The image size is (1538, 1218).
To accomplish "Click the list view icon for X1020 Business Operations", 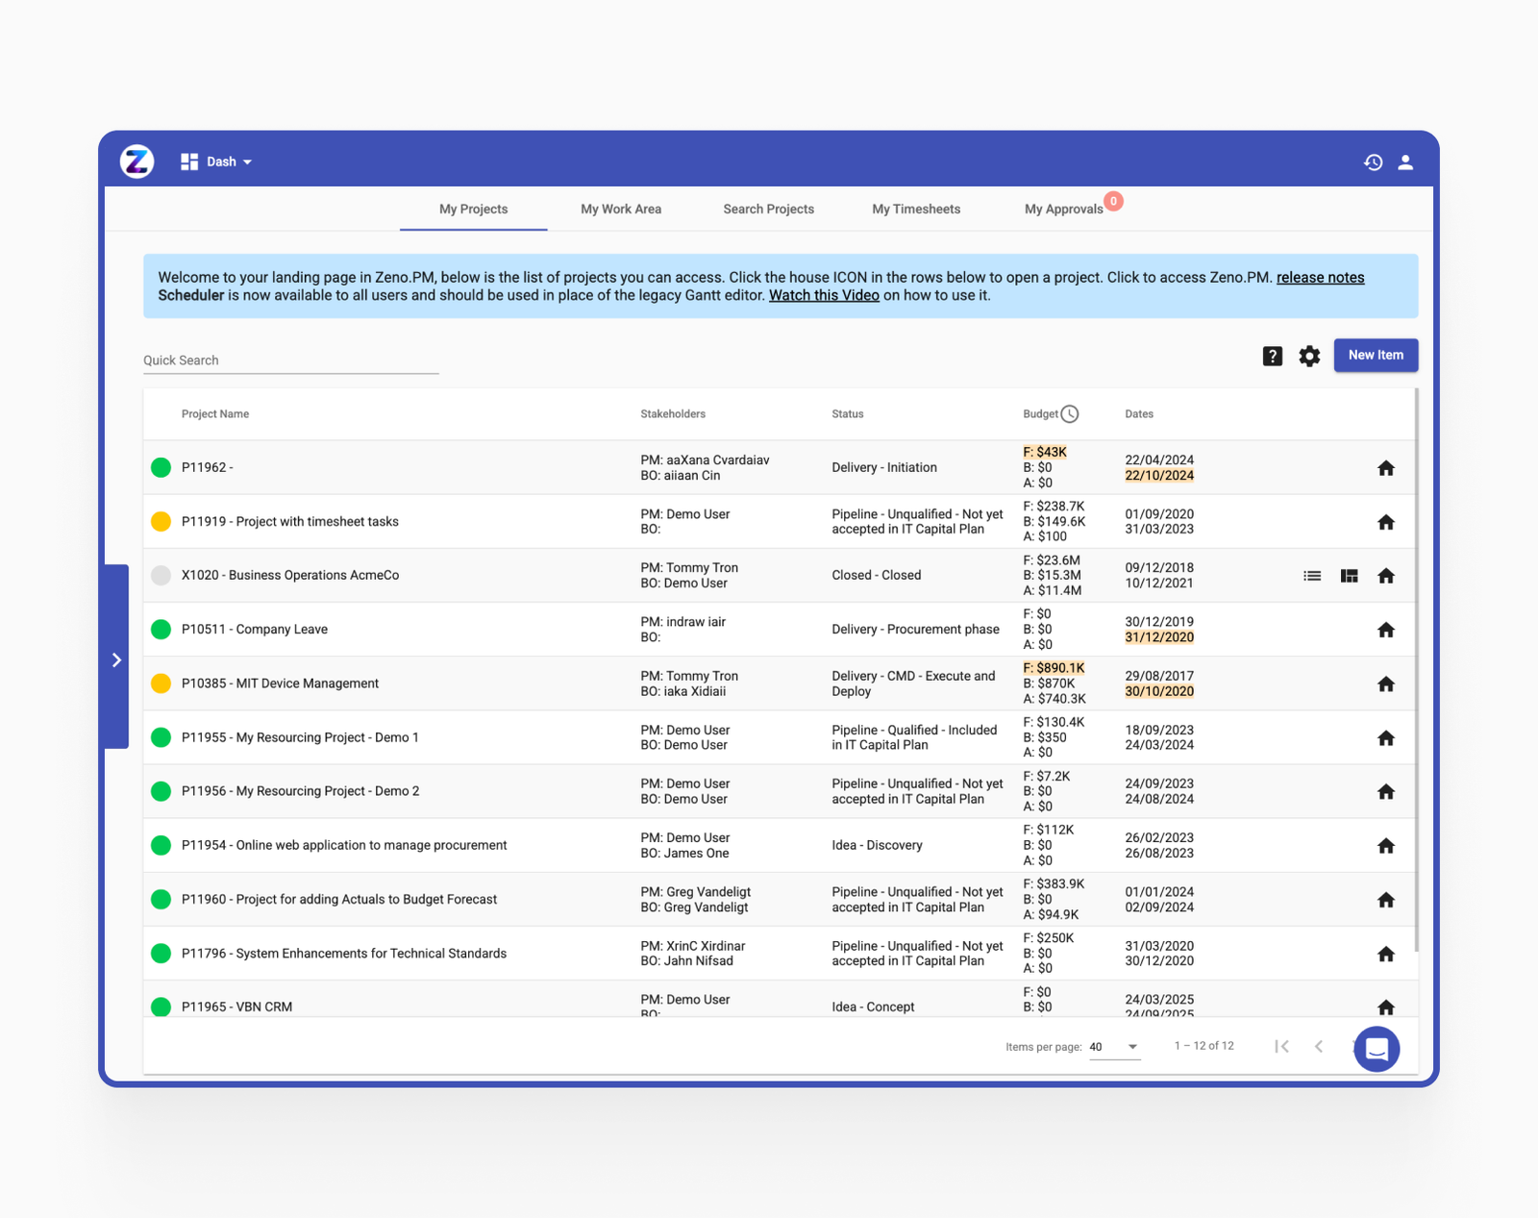I will (1312, 575).
